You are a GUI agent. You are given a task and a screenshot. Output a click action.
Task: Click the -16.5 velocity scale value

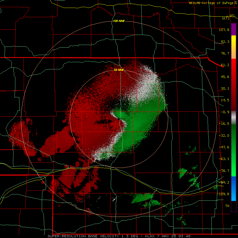point(224,124)
